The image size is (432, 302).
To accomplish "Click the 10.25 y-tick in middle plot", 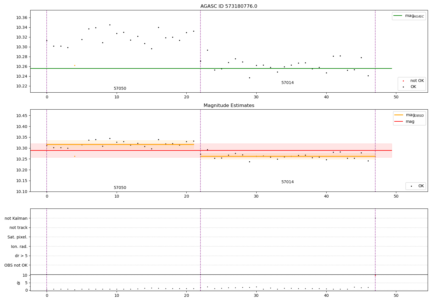I will [x=22, y=159].
